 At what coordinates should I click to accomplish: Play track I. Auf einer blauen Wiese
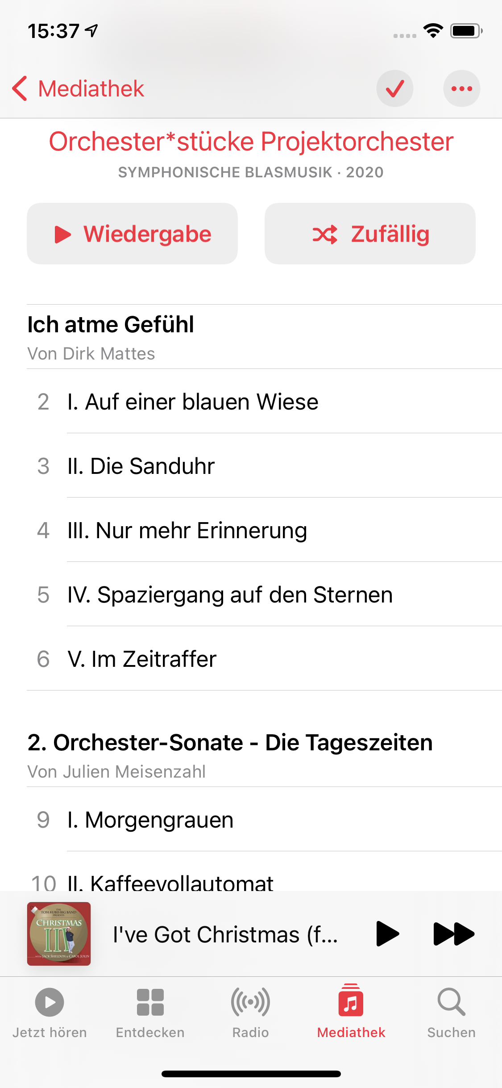[193, 402]
